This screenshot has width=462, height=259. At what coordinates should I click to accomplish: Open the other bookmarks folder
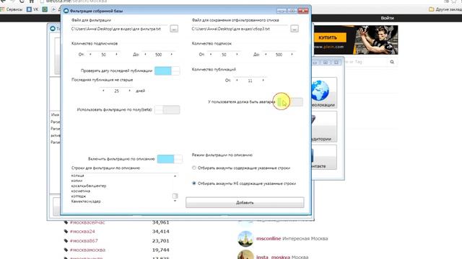pyautogui.click(x=445, y=9)
